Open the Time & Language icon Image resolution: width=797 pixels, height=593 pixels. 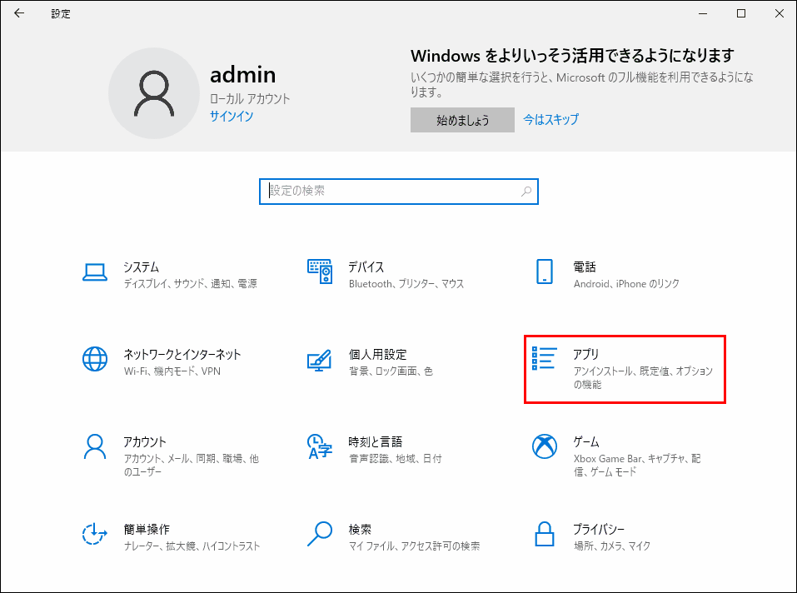coord(320,446)
